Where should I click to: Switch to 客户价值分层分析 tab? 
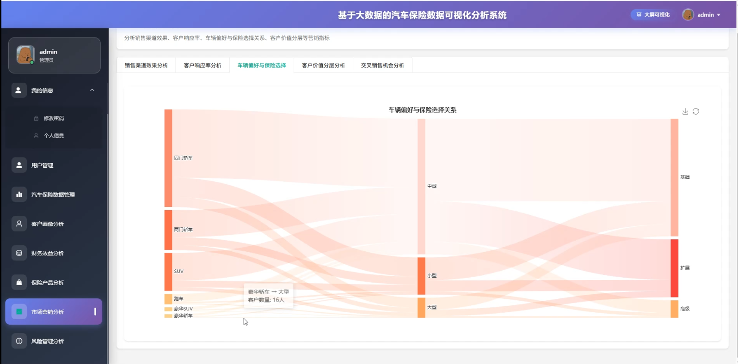[x=323, y=65]
